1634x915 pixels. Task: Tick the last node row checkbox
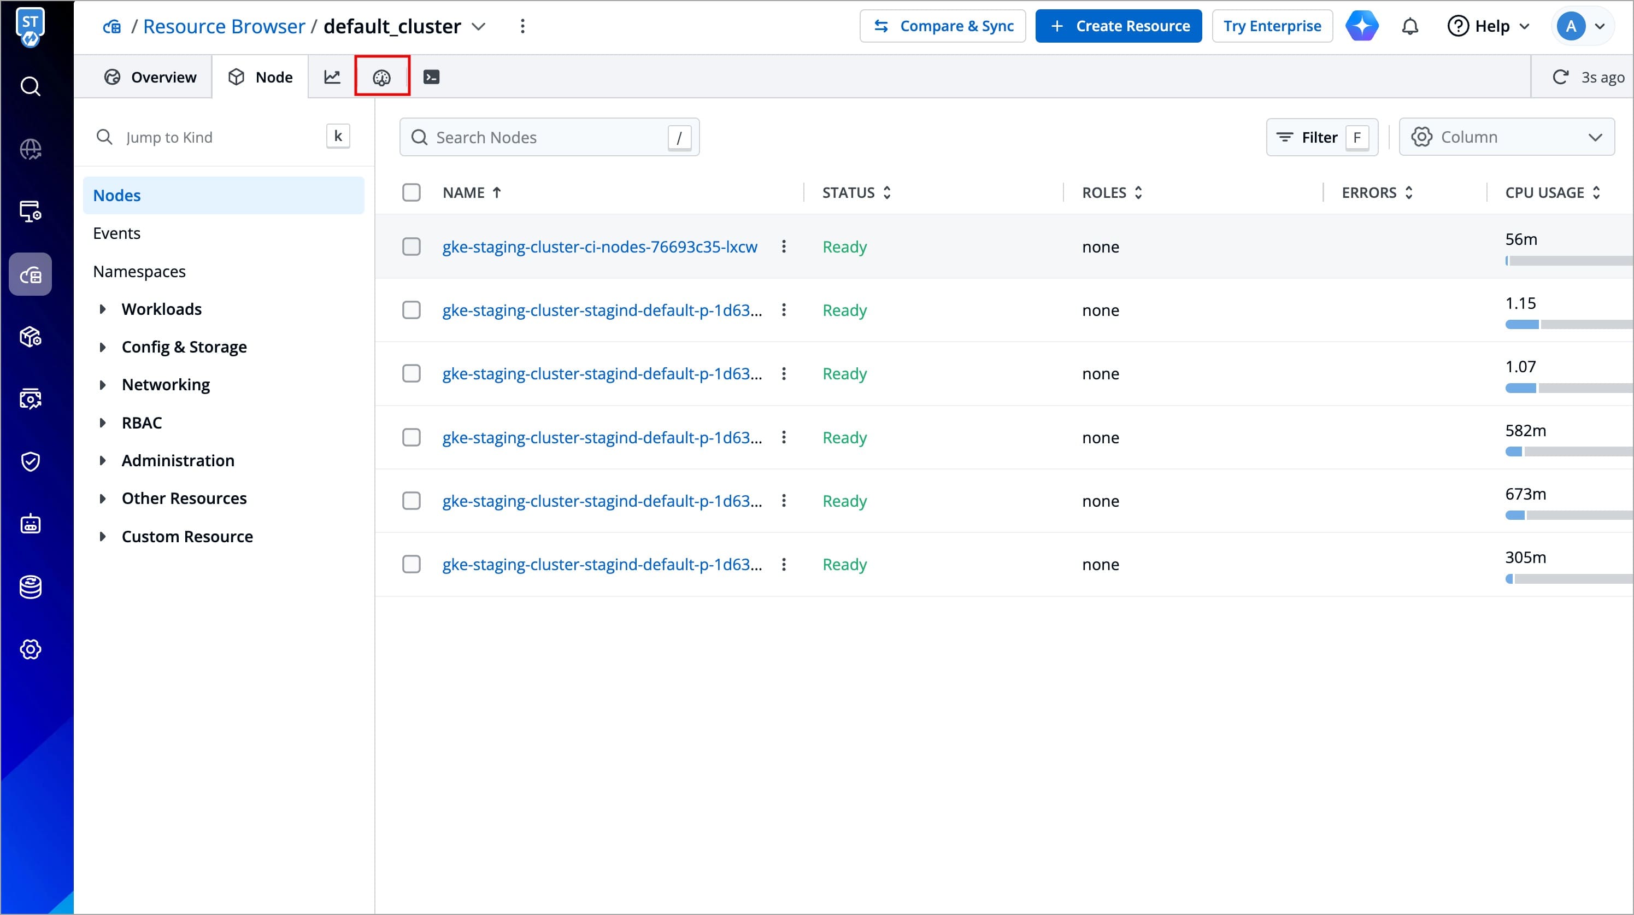pos(412,564)
